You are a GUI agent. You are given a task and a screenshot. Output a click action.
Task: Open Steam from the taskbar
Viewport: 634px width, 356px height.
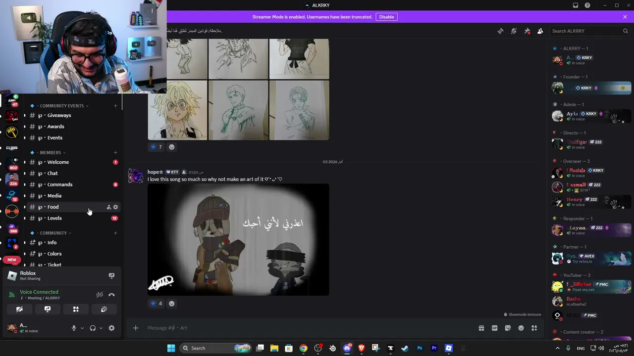(405, 348)
